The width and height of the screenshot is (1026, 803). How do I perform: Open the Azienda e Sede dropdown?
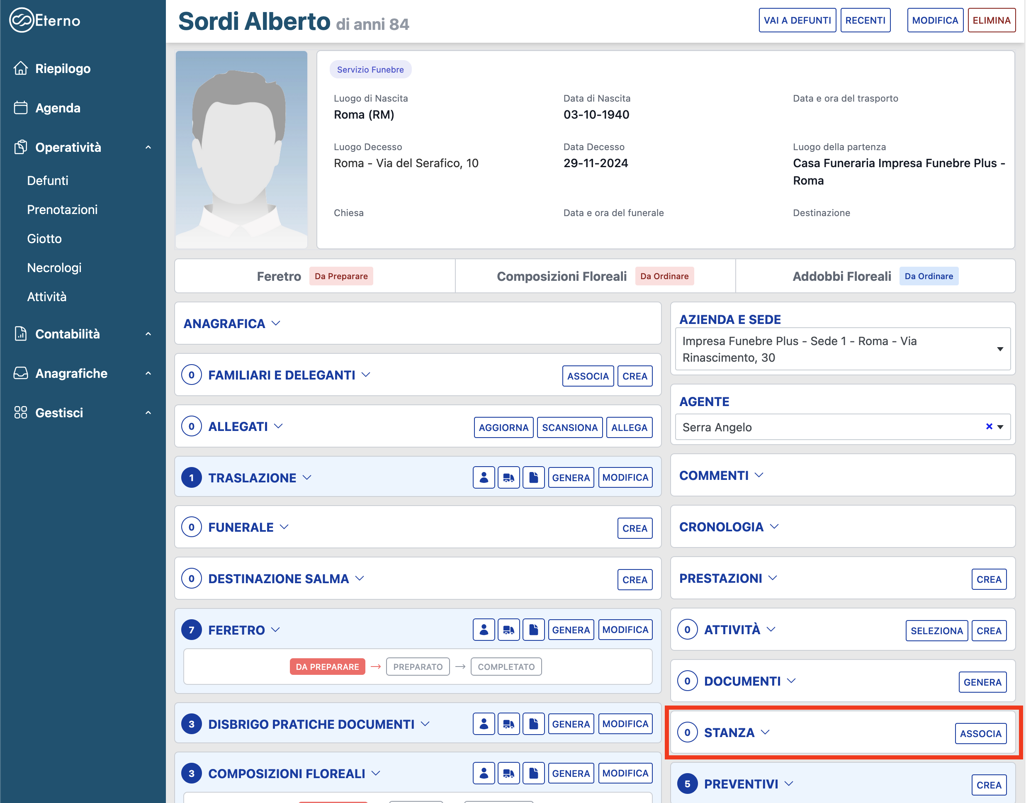point(842,349)
